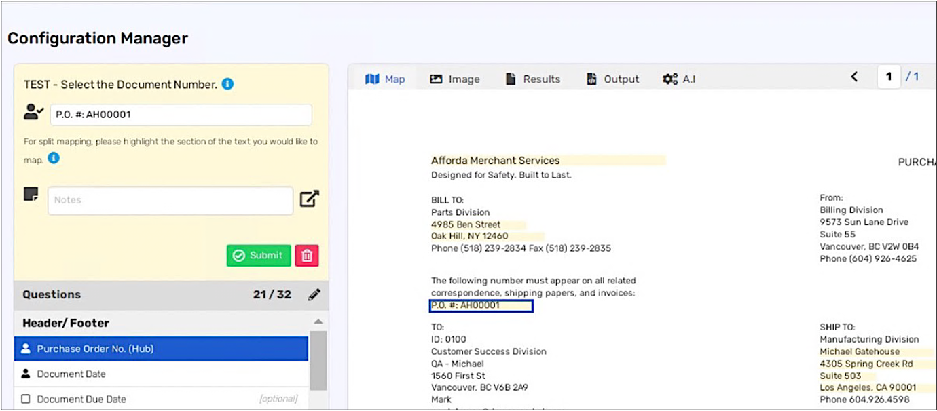Select the Output tab
This screenshot has height=411, width=937.
coord(612,79)
